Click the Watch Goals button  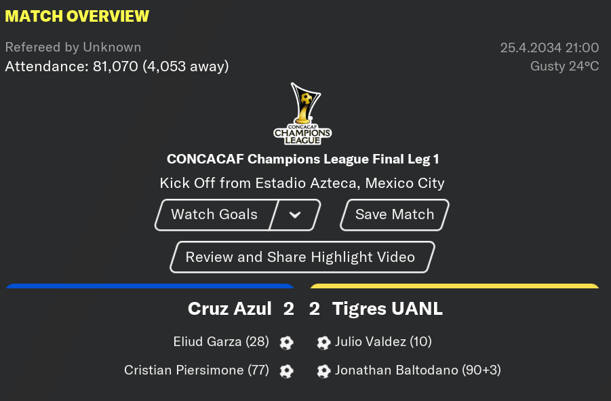[214, 214]
